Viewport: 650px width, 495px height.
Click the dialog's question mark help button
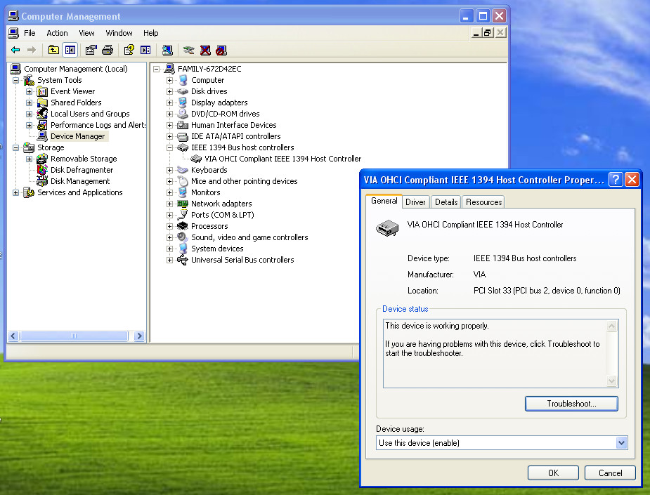click(x=616, y=180)
